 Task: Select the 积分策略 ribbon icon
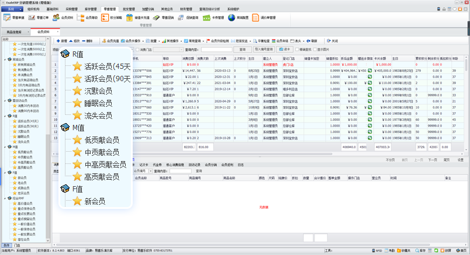[106, 18]
